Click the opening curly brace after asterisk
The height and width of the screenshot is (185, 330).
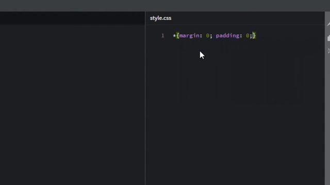tap(178, 35)
